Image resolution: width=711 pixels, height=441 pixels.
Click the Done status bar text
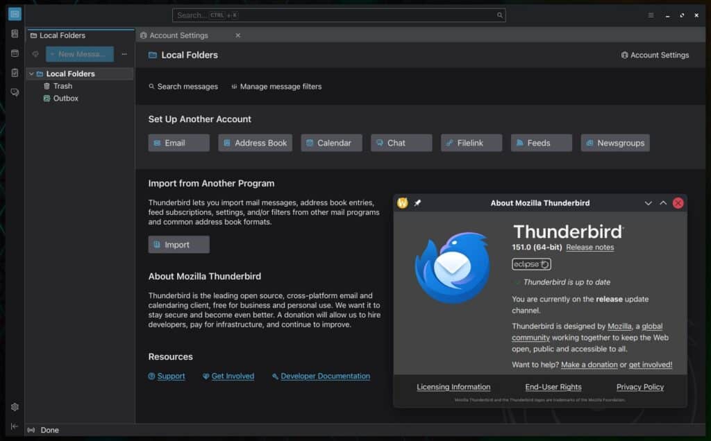(x=50, y=430)
